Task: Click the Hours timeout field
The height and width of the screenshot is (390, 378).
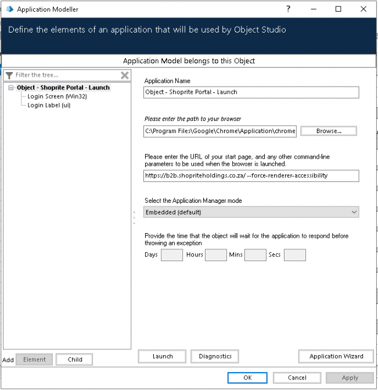Action: click(216, 255)
